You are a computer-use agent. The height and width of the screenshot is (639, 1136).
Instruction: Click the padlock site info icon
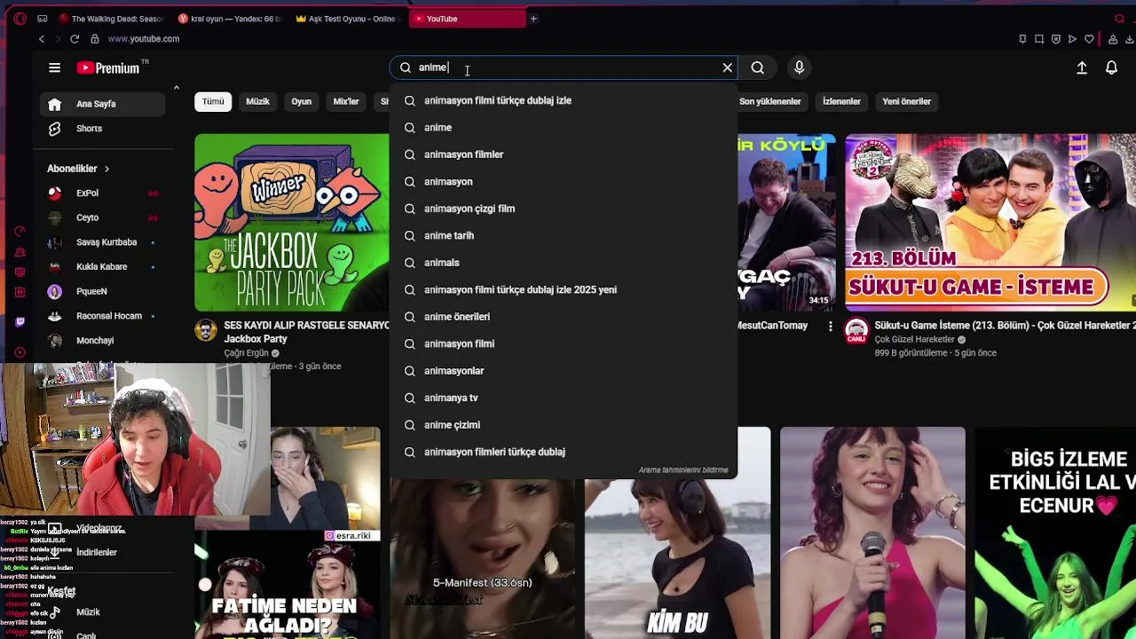pos(95,39)
